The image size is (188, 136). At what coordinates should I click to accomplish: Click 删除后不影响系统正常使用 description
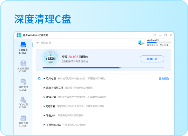click(x=79, y=88)
